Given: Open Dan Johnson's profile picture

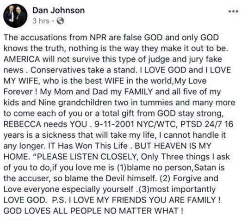Looking at the screenshot, I should tap(15, 16).
